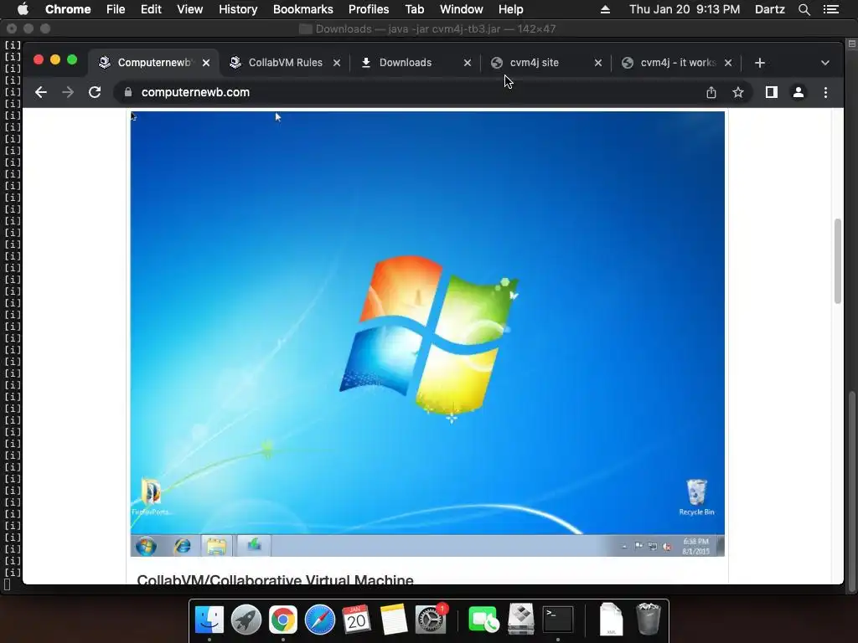Open the Chrome application menu
Image resolution: width=858 pixels, height=643 pixels.
click(68, 9)
